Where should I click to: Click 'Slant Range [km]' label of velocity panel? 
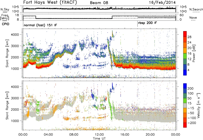pos(7,105)
